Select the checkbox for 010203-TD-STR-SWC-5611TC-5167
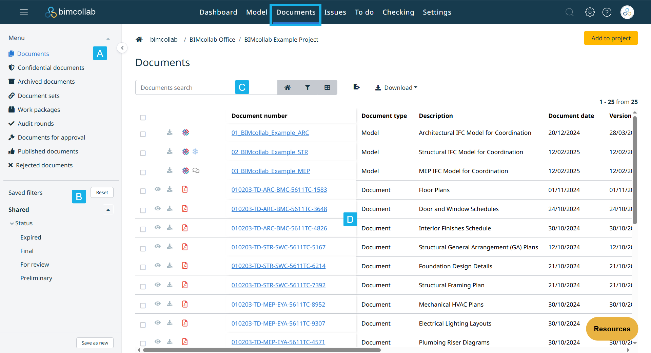651x353 pixels. pos(143,249)
